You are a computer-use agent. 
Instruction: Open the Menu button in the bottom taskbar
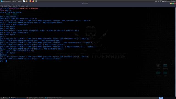(x=4, y=98)
